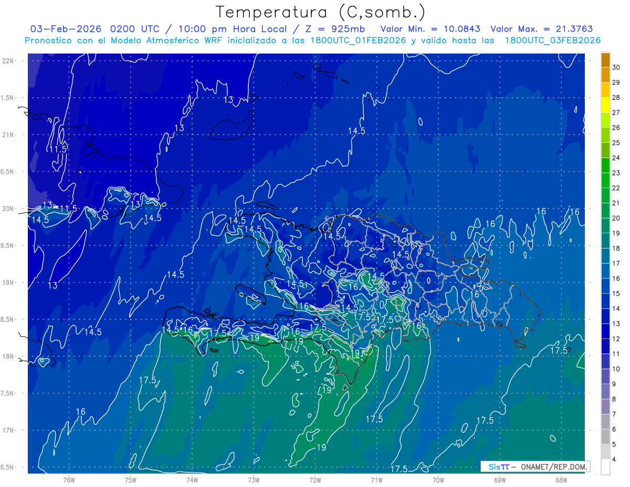Click the color bar label '21'
The image size is (630, 487).
click(x=616, y=203)
